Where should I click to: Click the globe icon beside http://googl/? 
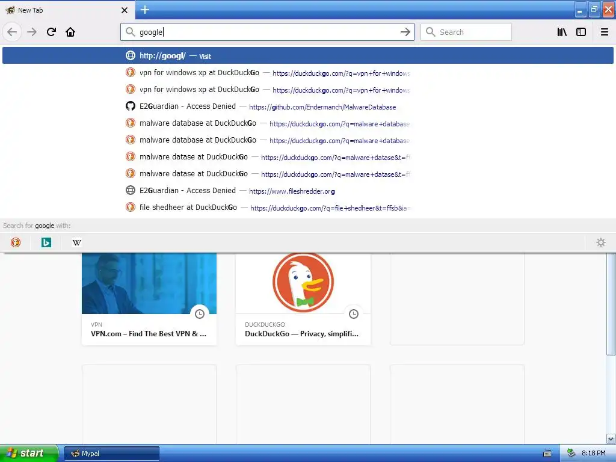[x=131, y=55]
